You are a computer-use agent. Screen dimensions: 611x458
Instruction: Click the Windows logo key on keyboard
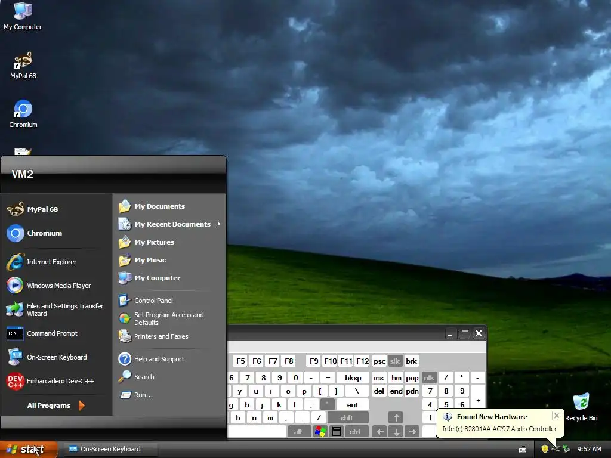point(320,432)
